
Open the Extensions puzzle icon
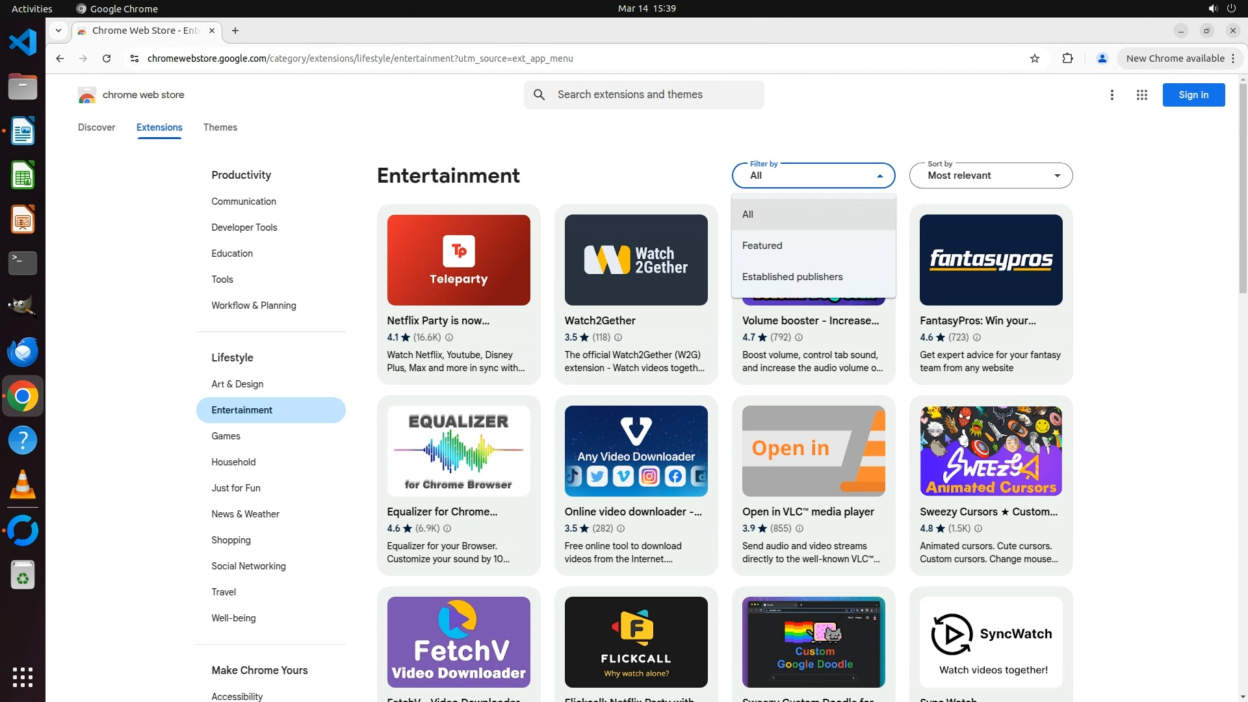pos(1067,58)
